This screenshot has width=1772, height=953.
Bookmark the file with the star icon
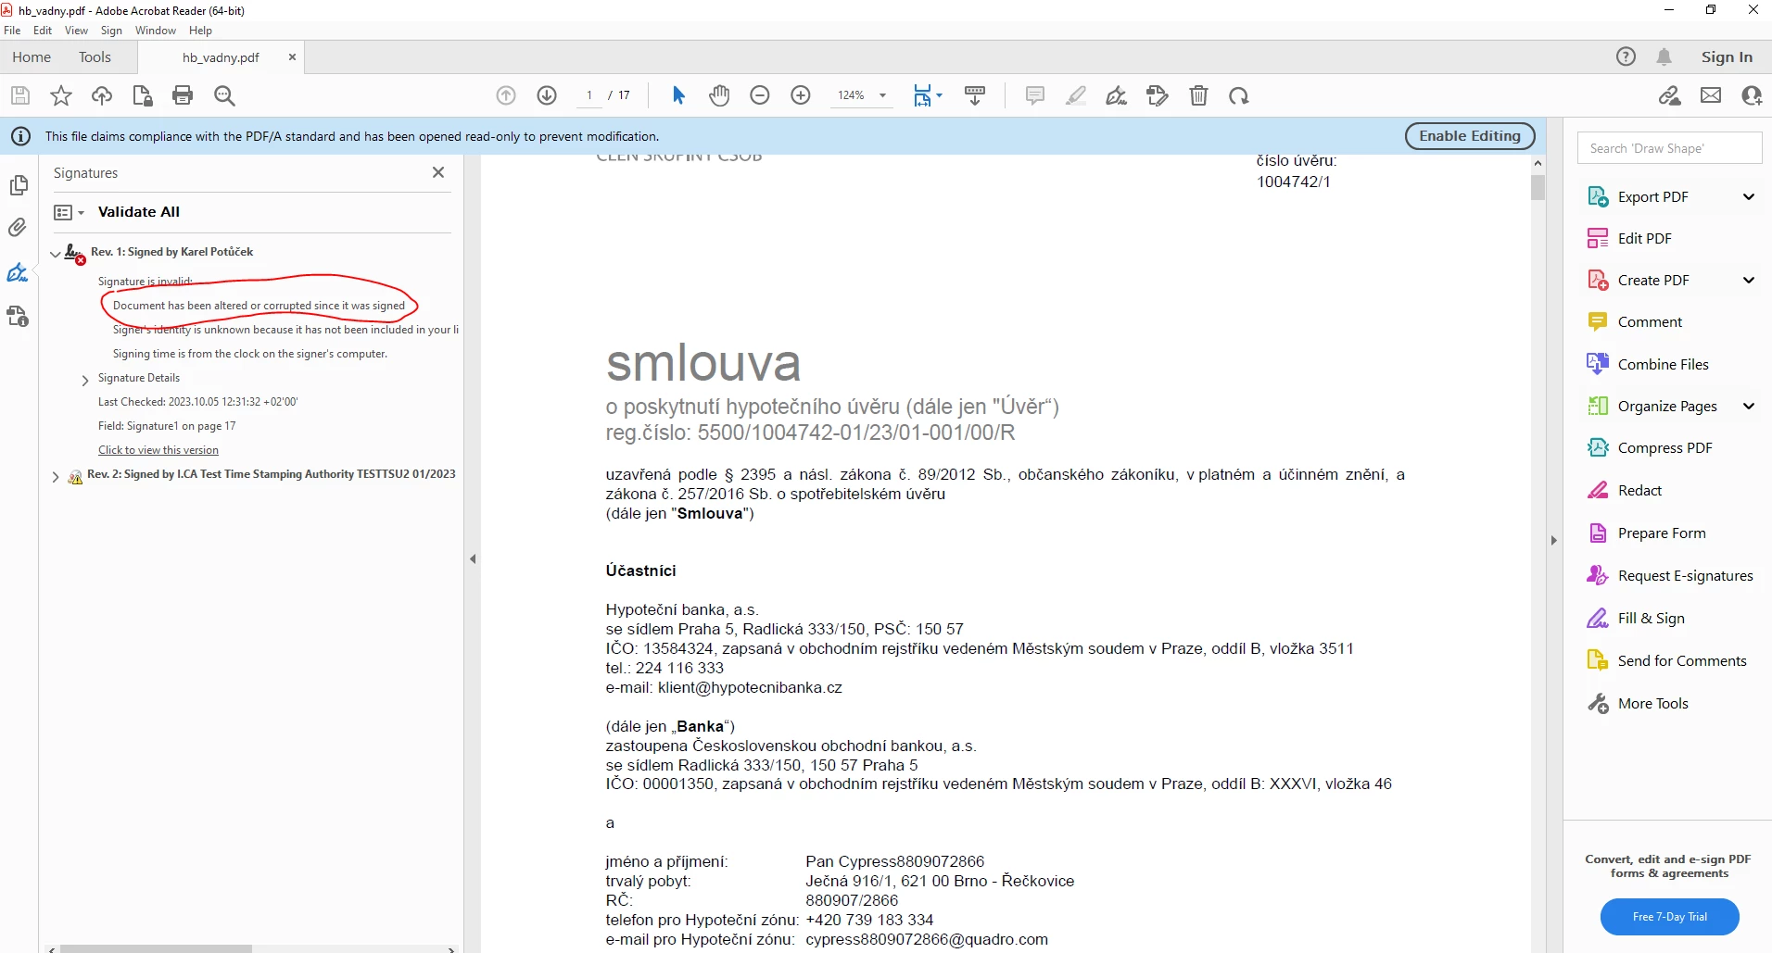61,95
